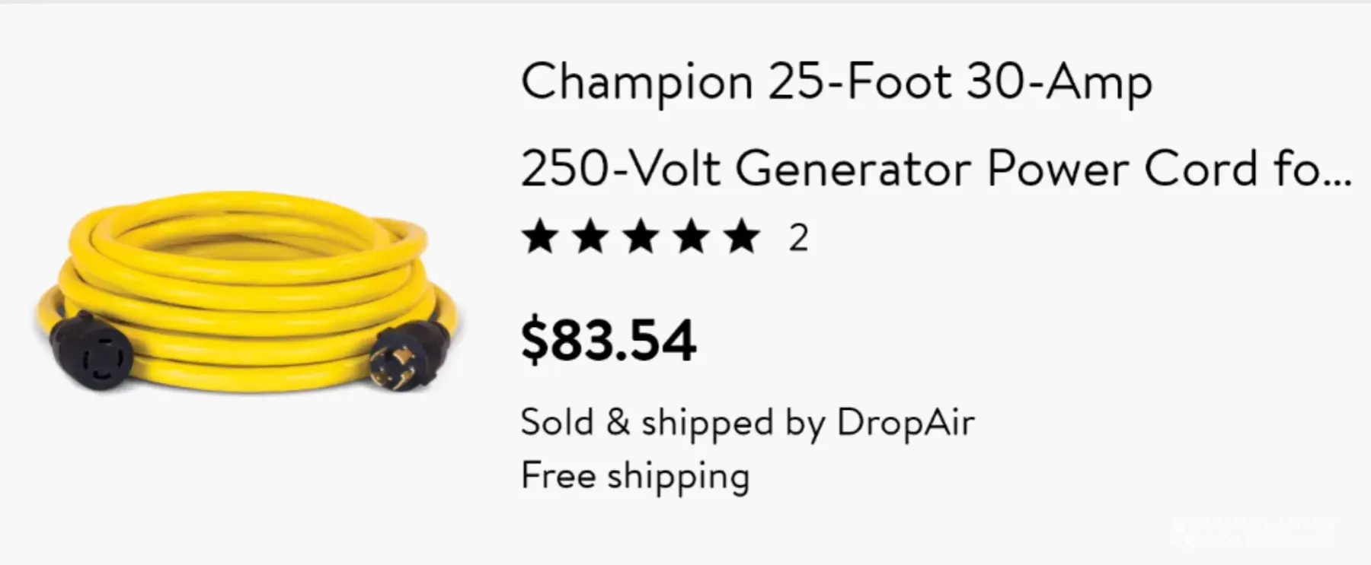Click the faint watermark logo in the corner
The height and width of the screenshot is (565, 1371).
pyautogui.click(x=1257, y=532)
